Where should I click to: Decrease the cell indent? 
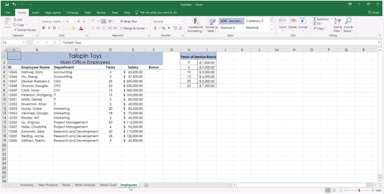click(x=110, y=28)
